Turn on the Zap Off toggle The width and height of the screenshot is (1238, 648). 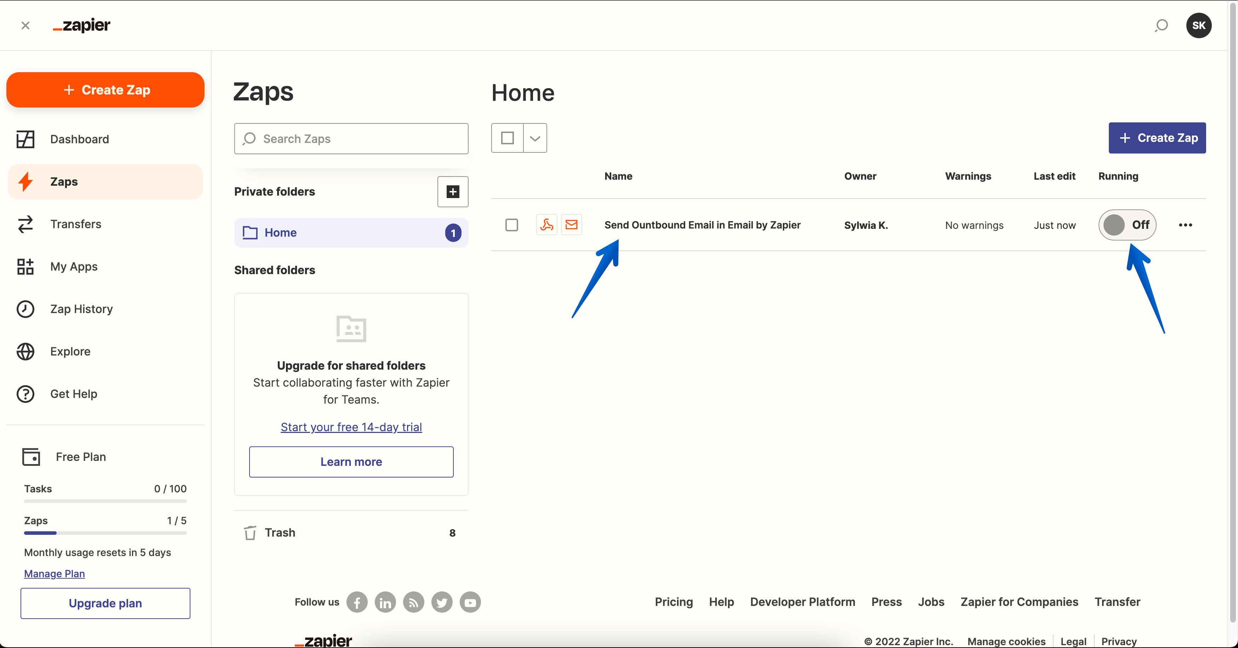(1127, 225)
